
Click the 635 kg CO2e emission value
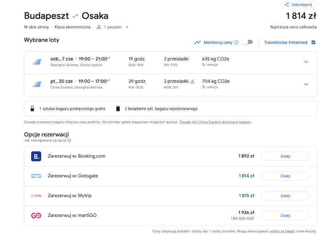point(215,59)
